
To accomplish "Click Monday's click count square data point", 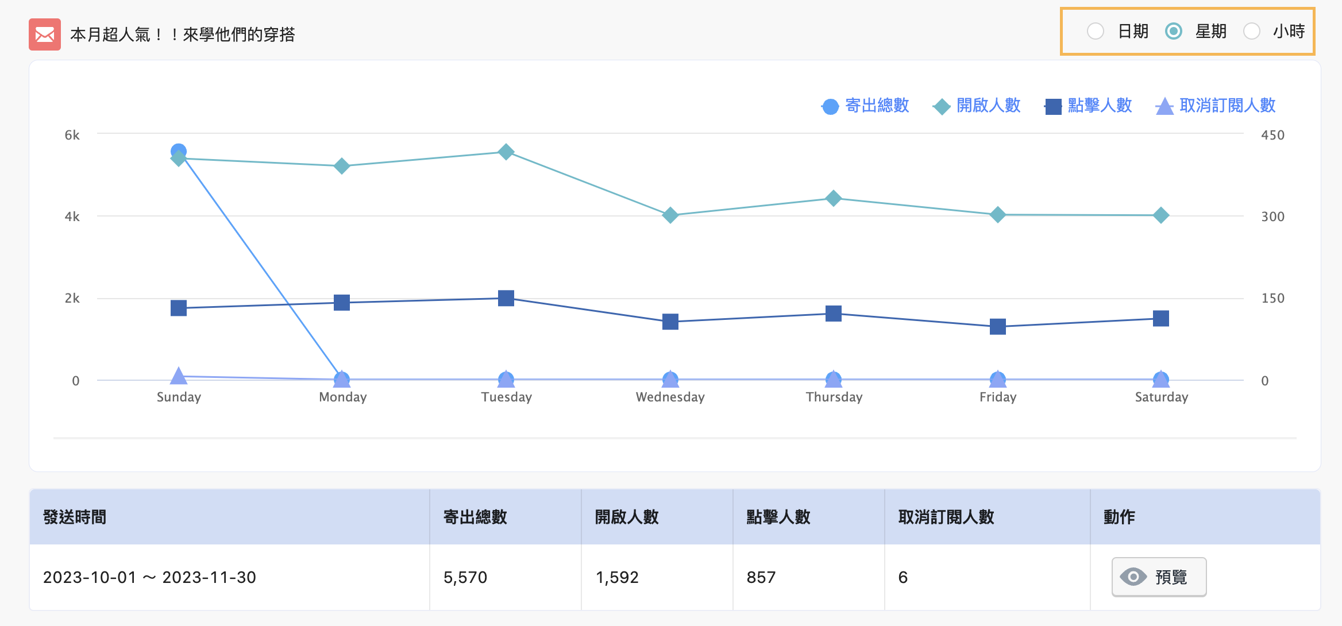I will coord(342,302).
